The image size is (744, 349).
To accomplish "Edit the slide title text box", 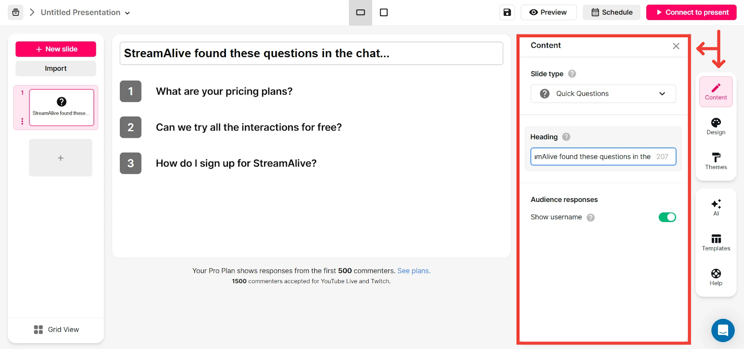I will pos(312,53).
